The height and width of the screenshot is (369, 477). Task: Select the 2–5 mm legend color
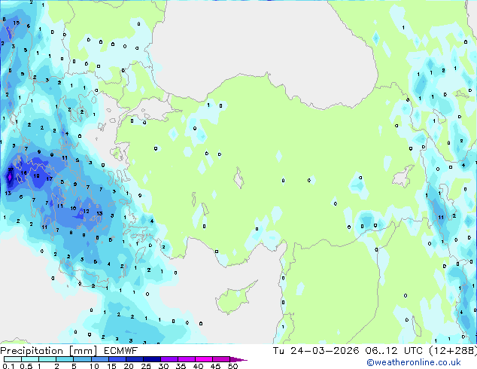pos(65,359)
